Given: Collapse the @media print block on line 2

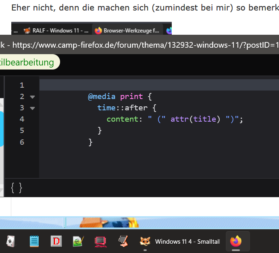Looking at the screenshot, I should [33, 97].
